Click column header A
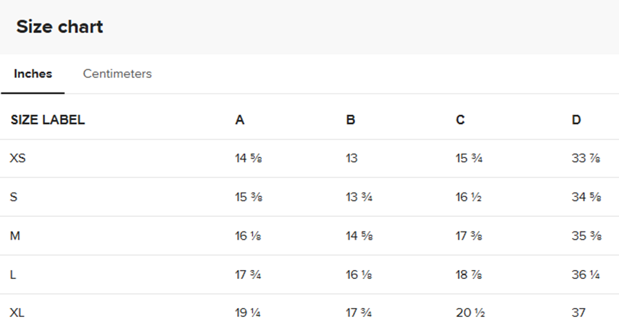Screen dimensions: 619x328 pos(240,120)
